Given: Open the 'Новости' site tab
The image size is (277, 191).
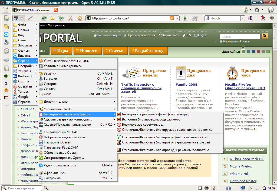Looking at the screenshot, I should (88, 51).
